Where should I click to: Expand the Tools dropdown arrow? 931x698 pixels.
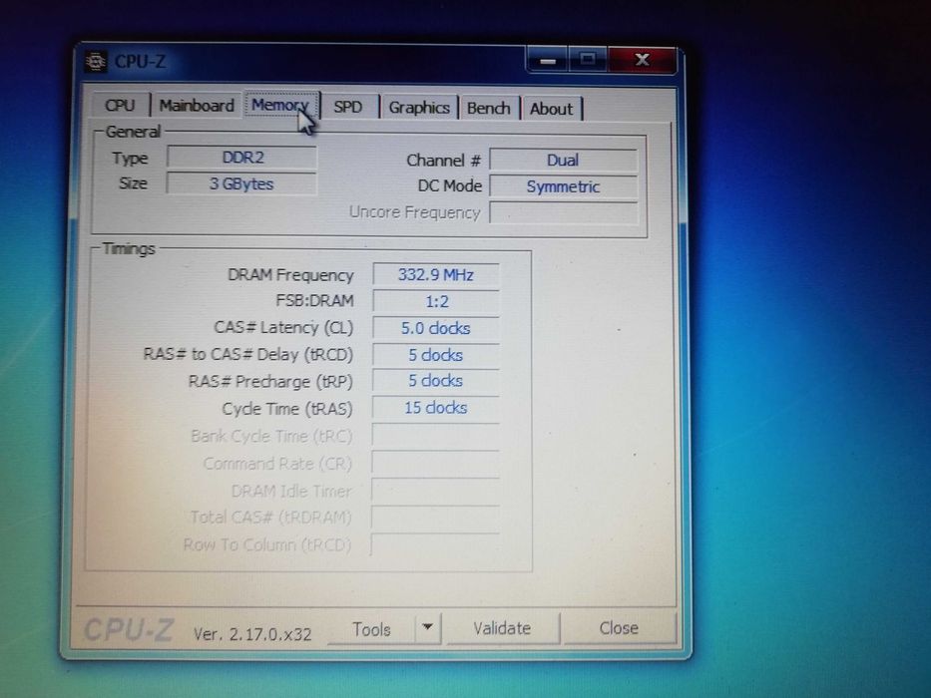point(427,628)
